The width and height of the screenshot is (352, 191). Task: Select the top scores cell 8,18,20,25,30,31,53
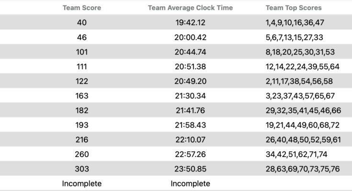300,52
